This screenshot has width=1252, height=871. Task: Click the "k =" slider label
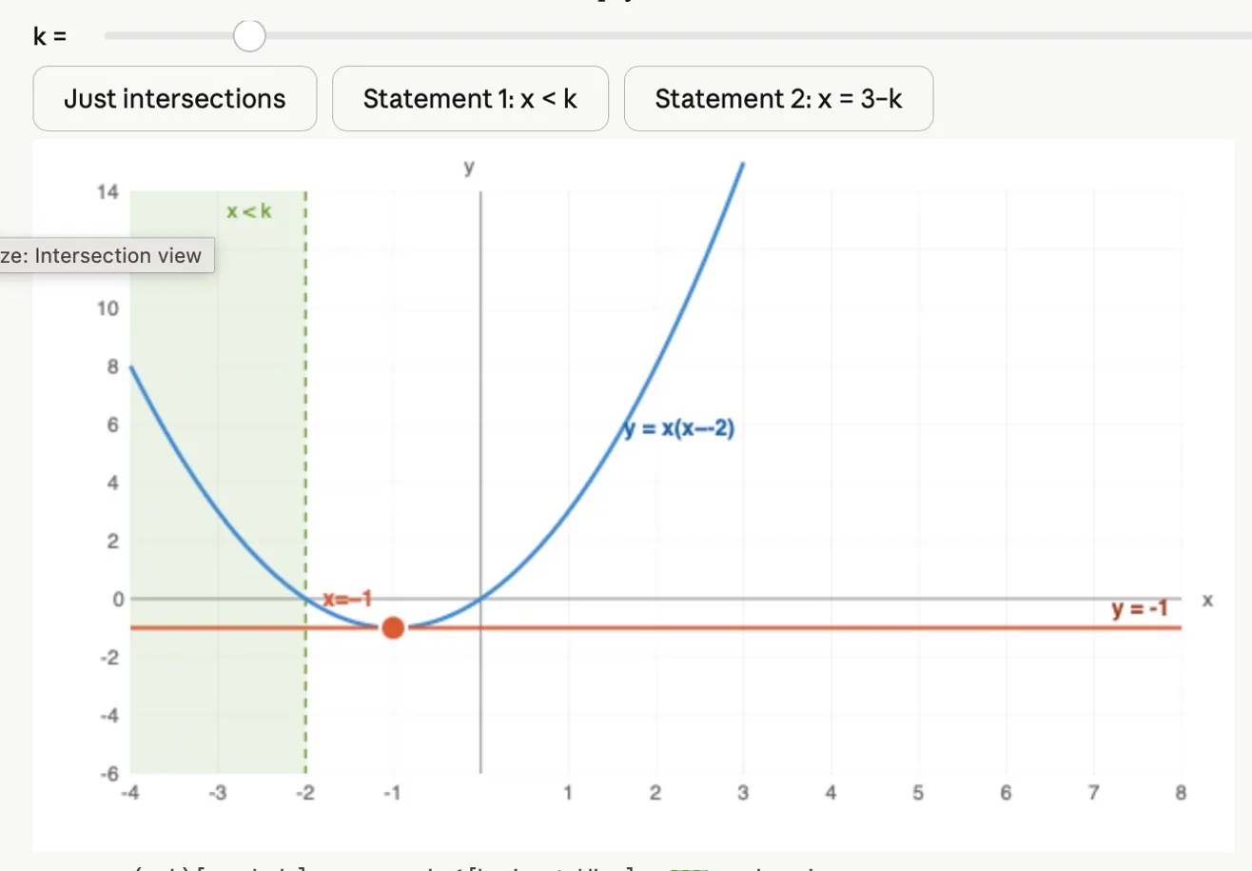pyautogui.click(x=49, y=37)
